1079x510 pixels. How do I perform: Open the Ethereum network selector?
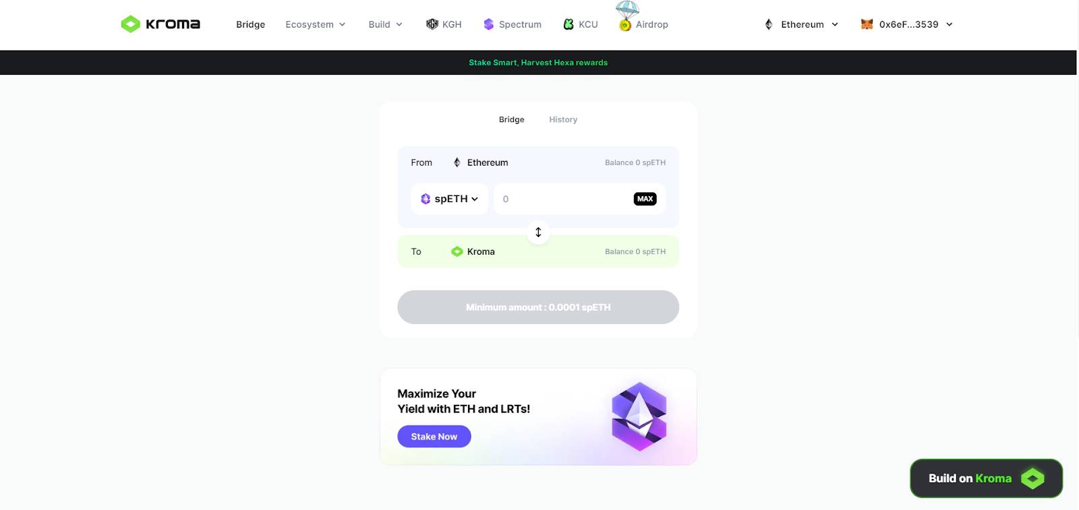coord(801,24)
